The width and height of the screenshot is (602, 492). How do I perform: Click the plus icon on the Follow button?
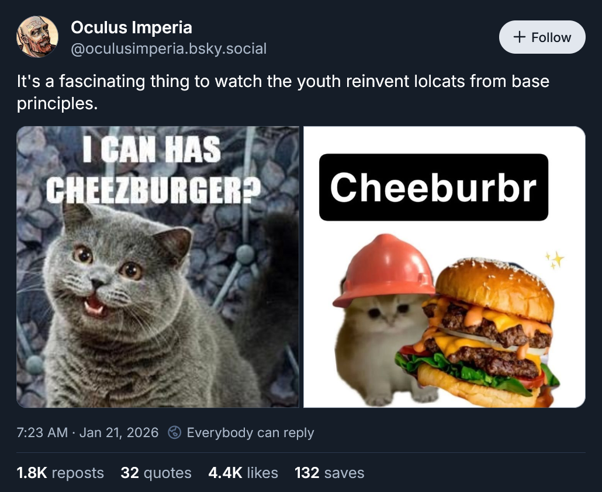click(x=519, y=37)
